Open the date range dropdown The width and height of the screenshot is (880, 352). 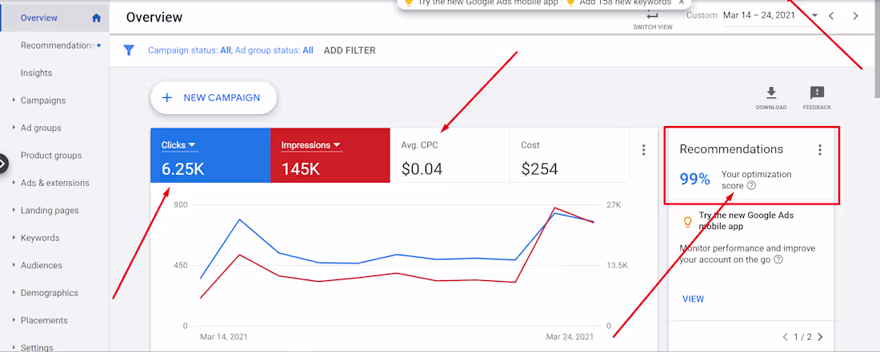(x=814, y=16)
